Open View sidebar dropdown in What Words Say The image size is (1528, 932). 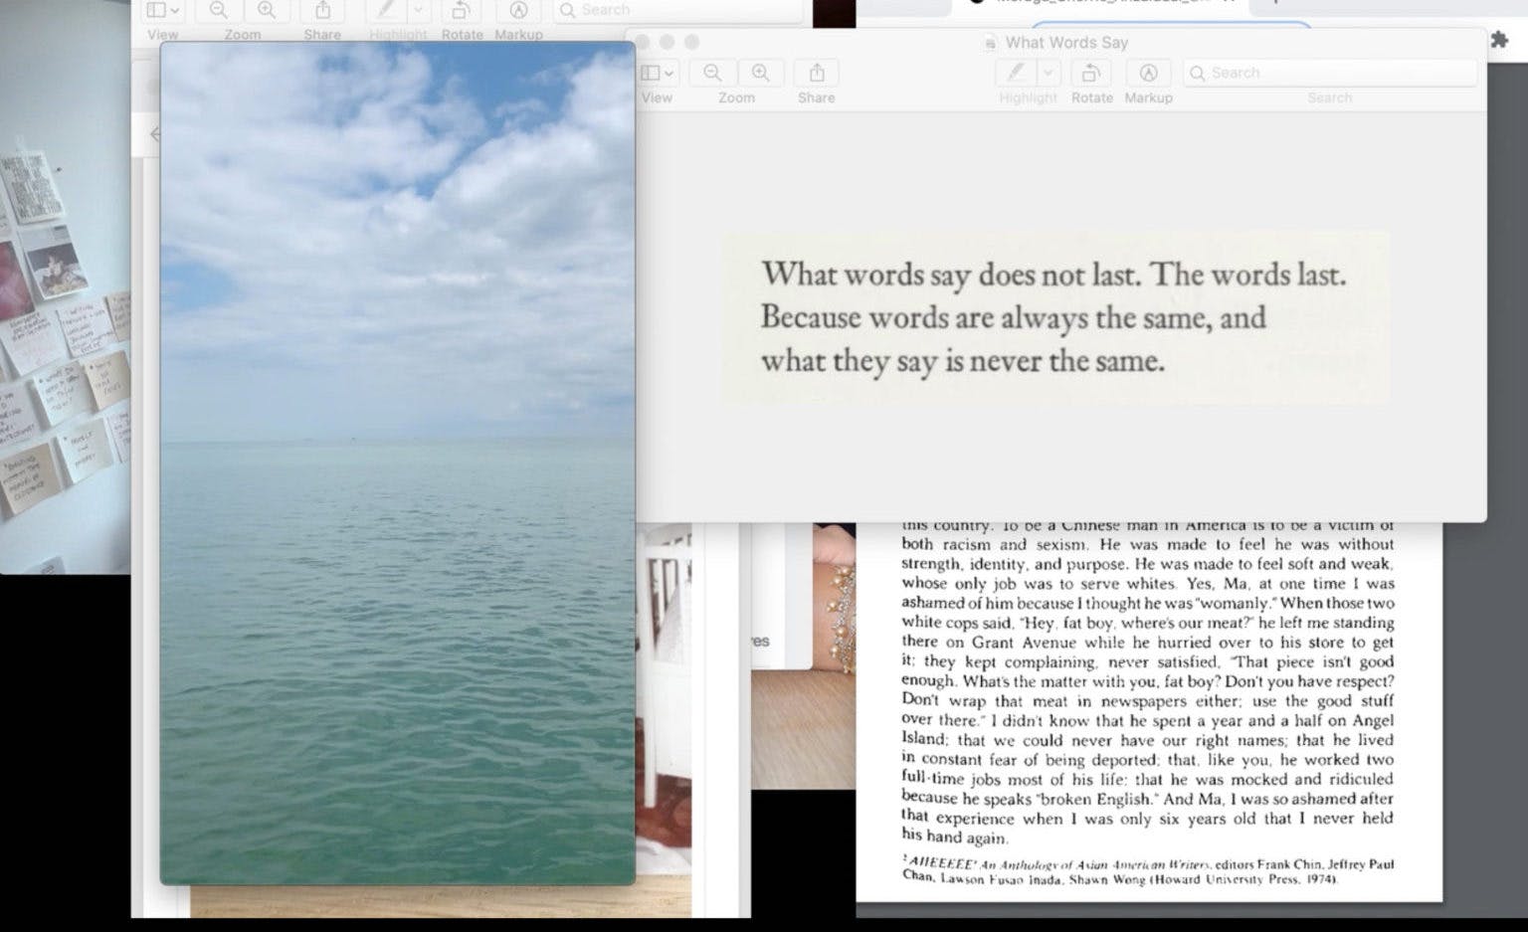[x=657, y=73]
